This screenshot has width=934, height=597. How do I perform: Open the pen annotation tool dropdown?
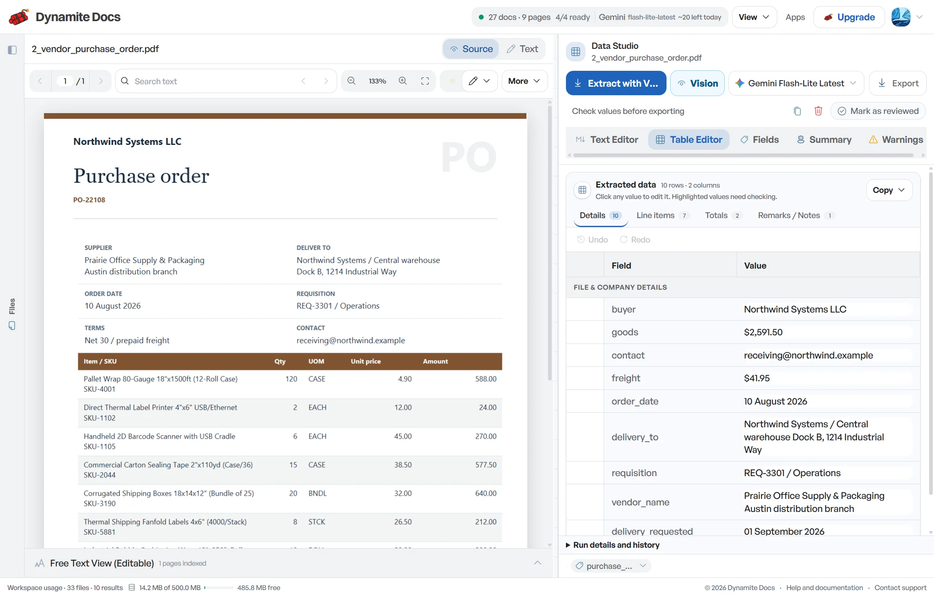point(480,81)
